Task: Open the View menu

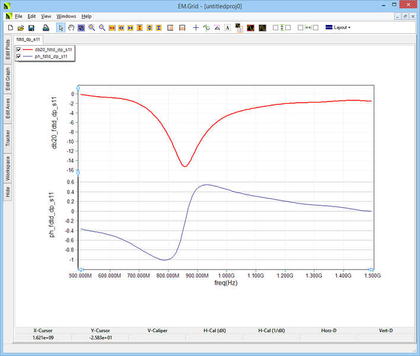Action: click(46, 16)
